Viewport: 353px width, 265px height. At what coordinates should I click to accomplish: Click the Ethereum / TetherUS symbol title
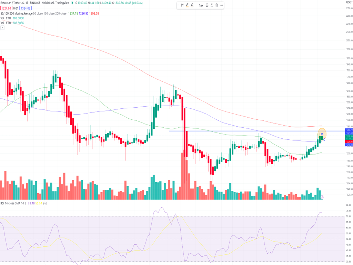pyautogui.click(x=16, y=3)
